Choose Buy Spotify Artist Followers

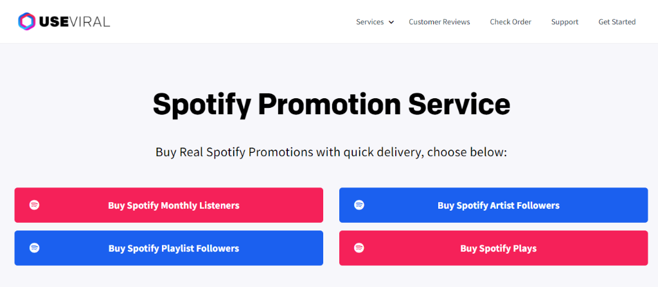tap(493, 205)
